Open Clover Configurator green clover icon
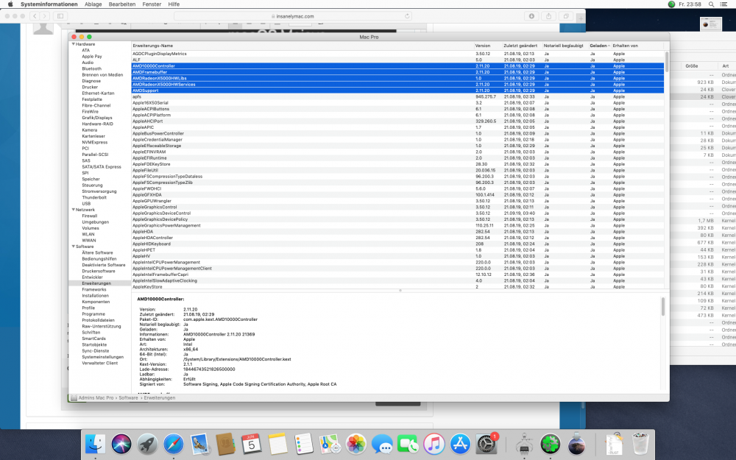Viewport: 736px width, 460px height. tap(550, 444)
